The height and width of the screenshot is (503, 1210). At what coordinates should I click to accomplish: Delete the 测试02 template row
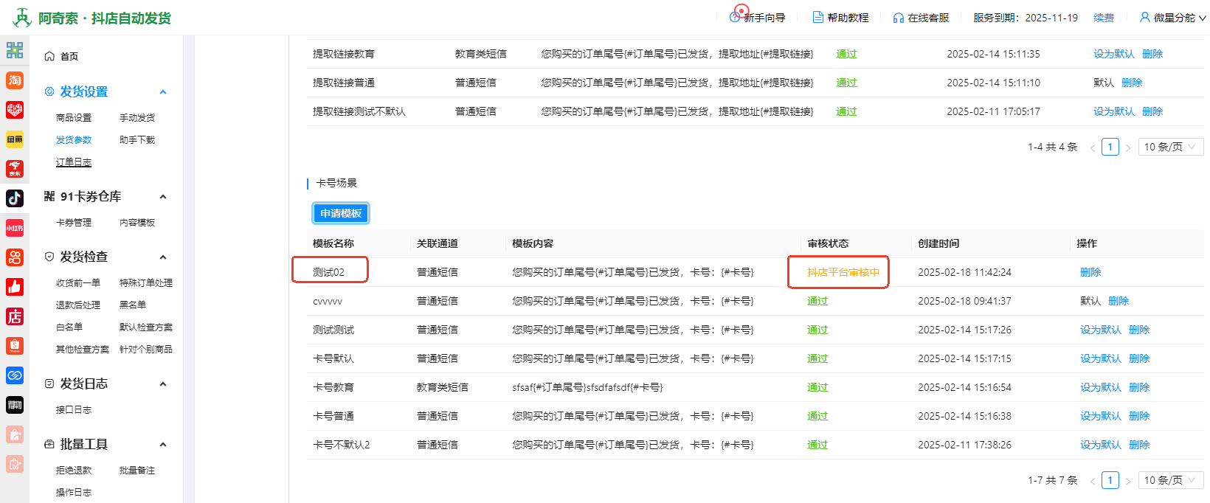tap(1090, 272)
